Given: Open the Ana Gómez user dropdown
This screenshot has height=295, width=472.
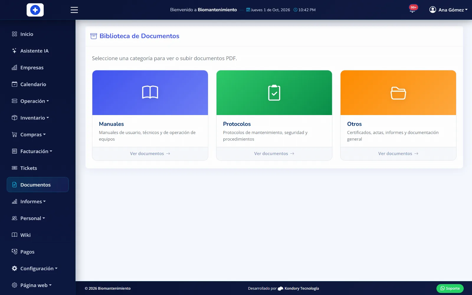Looking at the screenshot, I should [448, 10].
